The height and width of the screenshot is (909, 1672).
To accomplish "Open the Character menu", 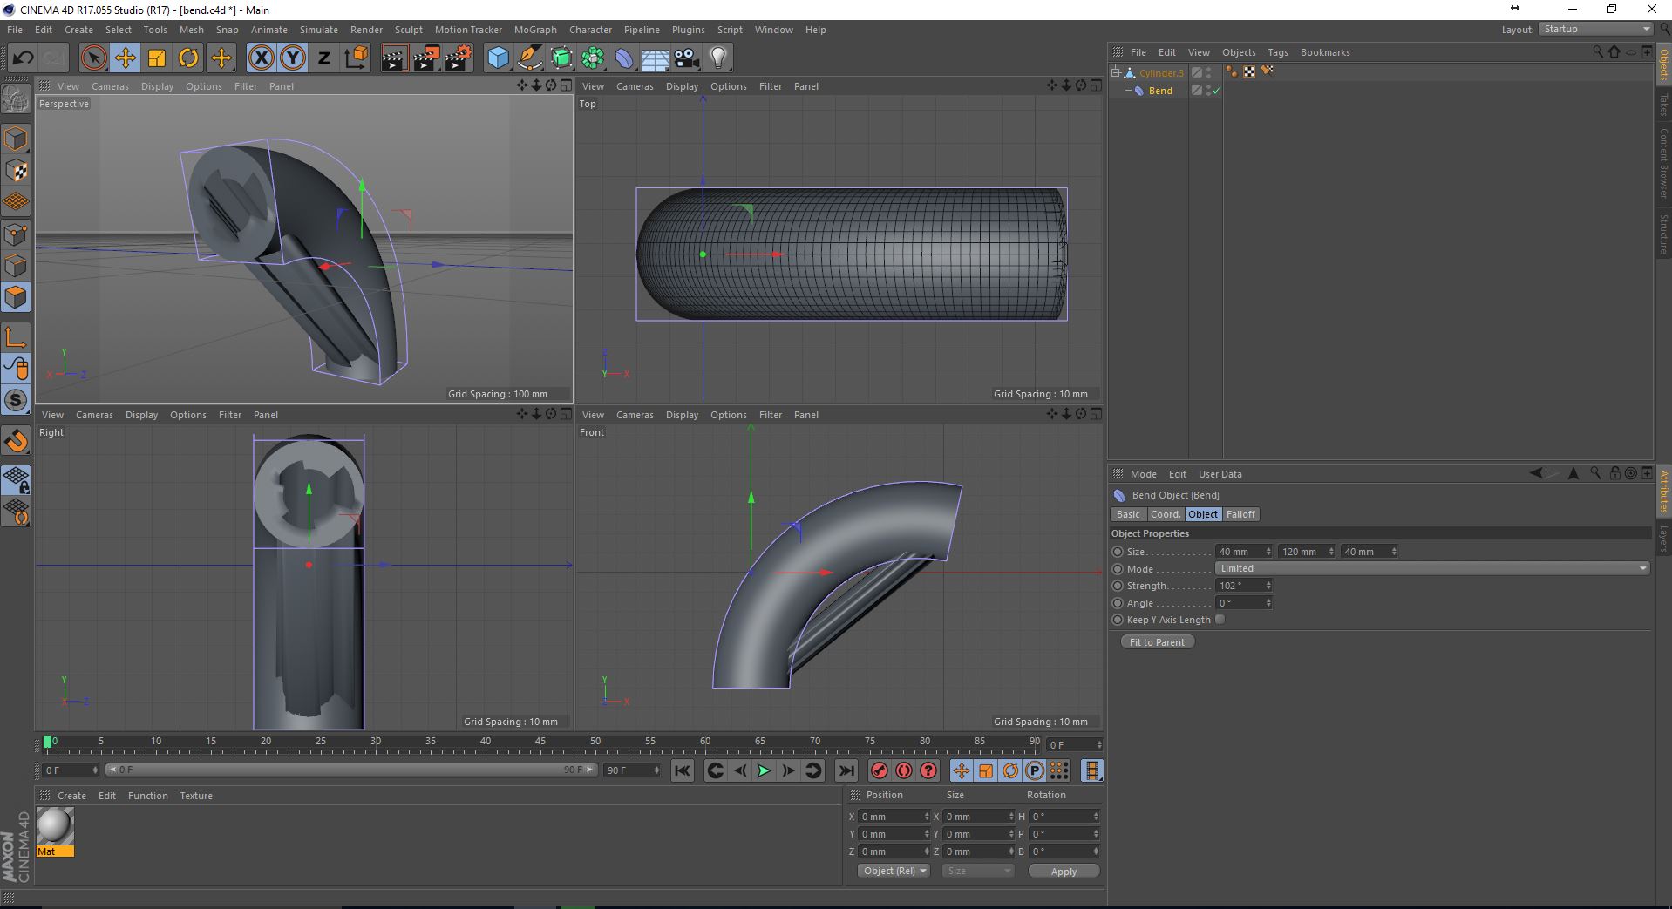I will 590,30.
